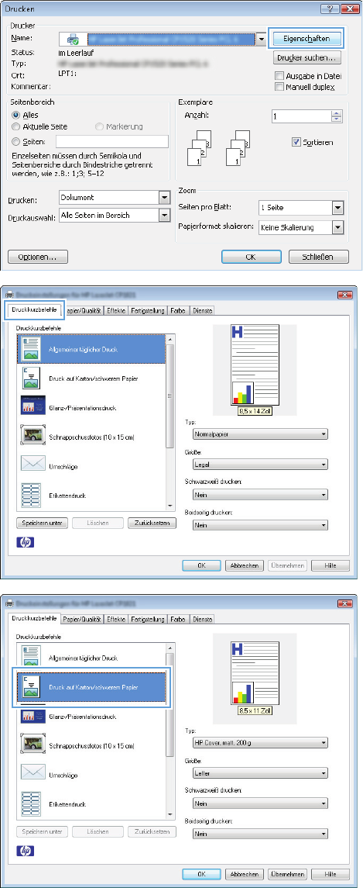
Task: Click the Eigenschaften button in the Drucken dialog
Action: (306, 39)
